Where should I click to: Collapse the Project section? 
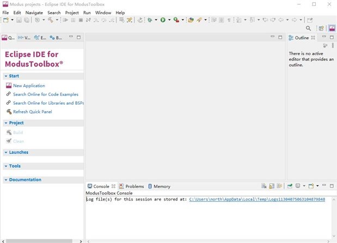pyautogui.click(x=6, y=123)
